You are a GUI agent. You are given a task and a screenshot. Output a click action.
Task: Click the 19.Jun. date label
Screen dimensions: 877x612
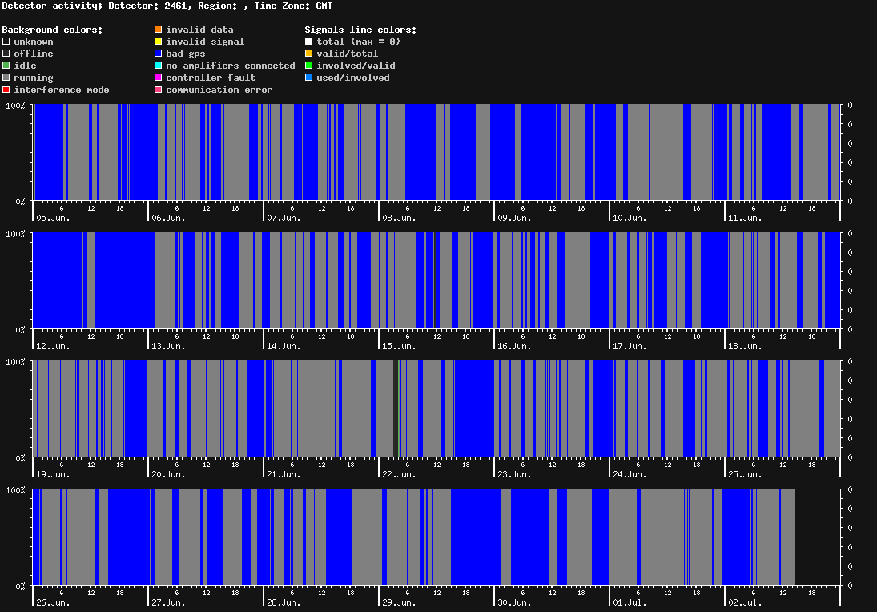tap(53, 474)
